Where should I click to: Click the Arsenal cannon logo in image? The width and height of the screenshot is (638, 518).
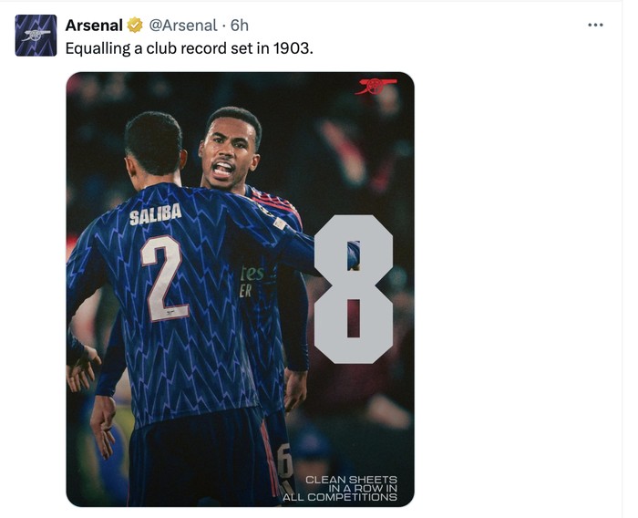[x=376, y=87]
